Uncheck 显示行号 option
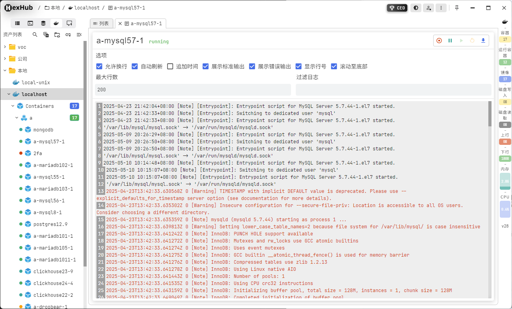The width and height of the screenshot is (512, 309). coord(299,66)
